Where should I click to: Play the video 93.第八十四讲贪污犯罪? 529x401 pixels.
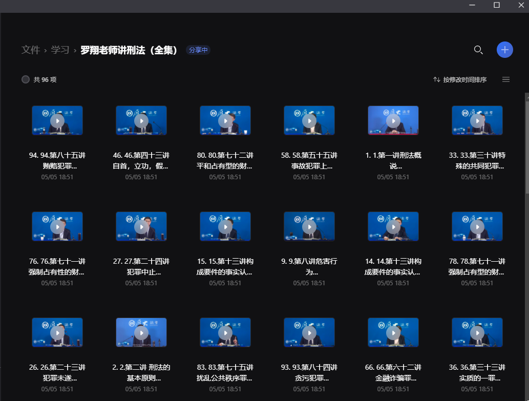coord(309,332)
